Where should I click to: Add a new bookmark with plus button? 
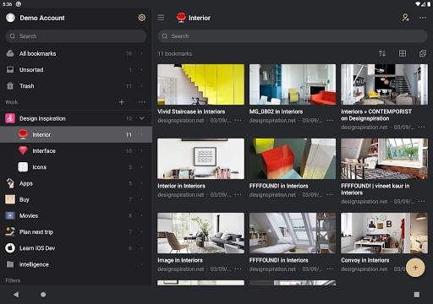pyautogui.click(x=415, y=268)
